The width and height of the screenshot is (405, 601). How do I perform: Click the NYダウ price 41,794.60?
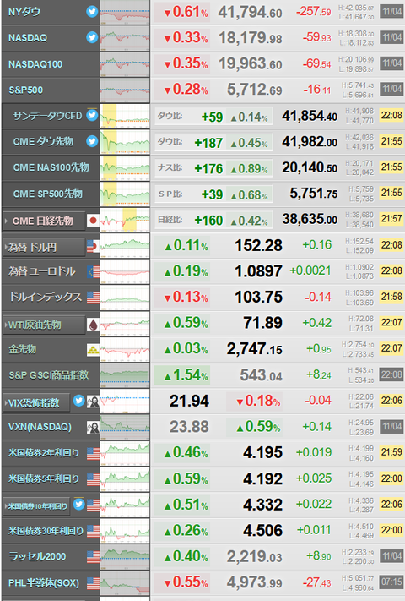tap(250, 13)
